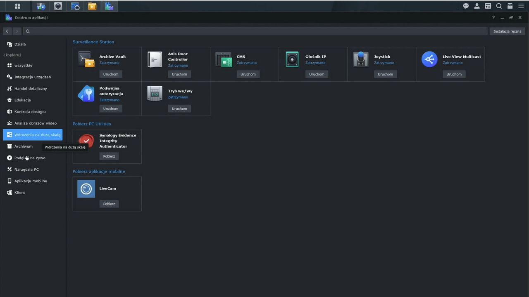Select Klient category
The width and height of the screenshot is (529, 297).
click(33, 192)
